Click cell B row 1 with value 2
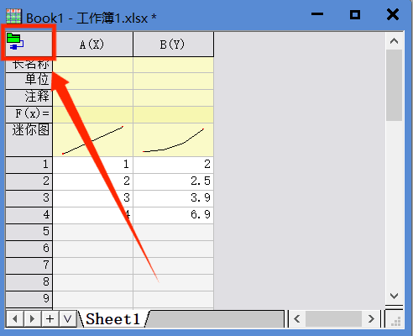Image resolution: width=413 pixels, height=336 pixels. click(173, 165)
